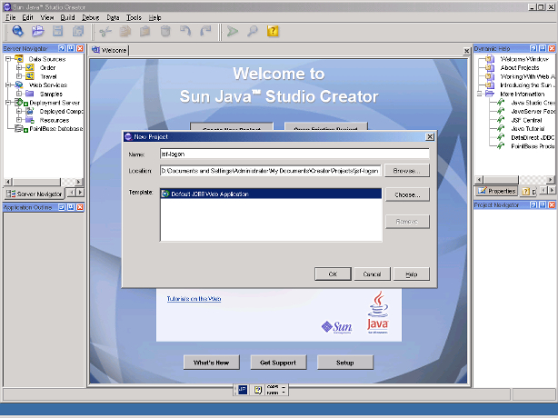Image resolution: width=558 pixels, height=418 pixels.
Task: Click the New Project globe toolbar icon
Action: [18, 31]
